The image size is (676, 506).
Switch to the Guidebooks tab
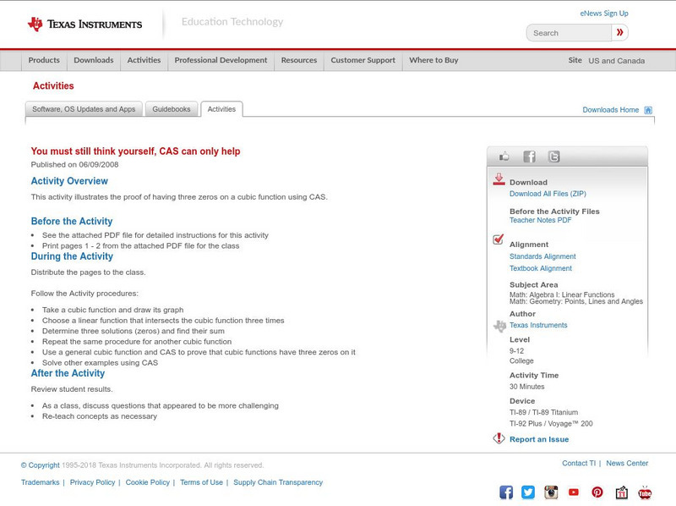(172, 109)
